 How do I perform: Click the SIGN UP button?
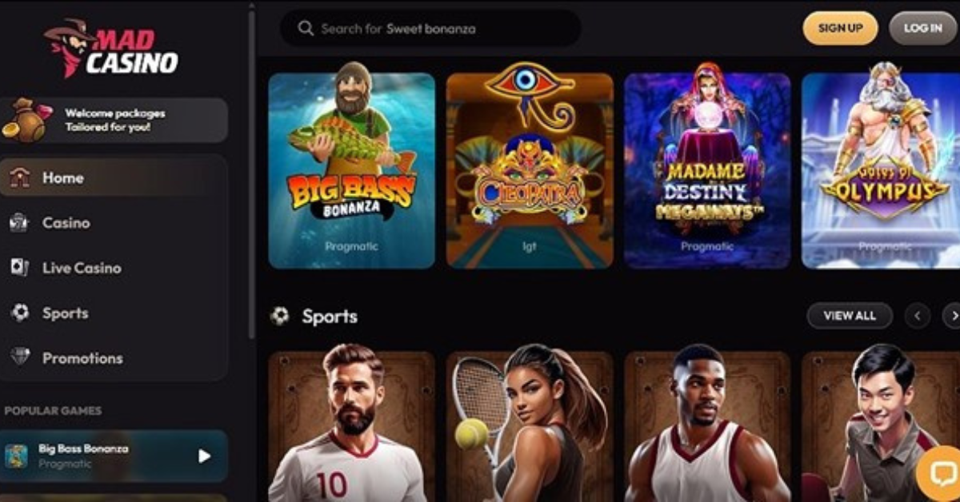pos(840,28)
